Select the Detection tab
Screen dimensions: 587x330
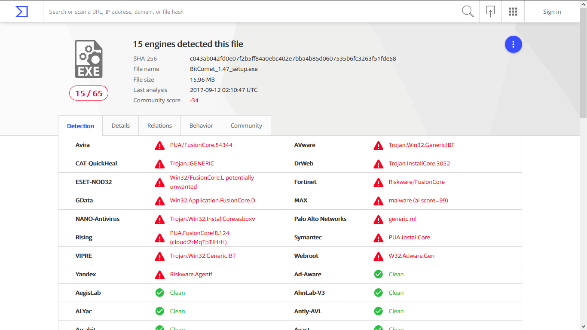point(80,126)
